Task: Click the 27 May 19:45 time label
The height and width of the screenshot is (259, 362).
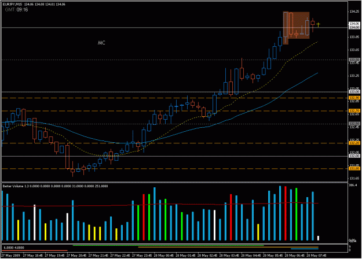Action: 54,256
